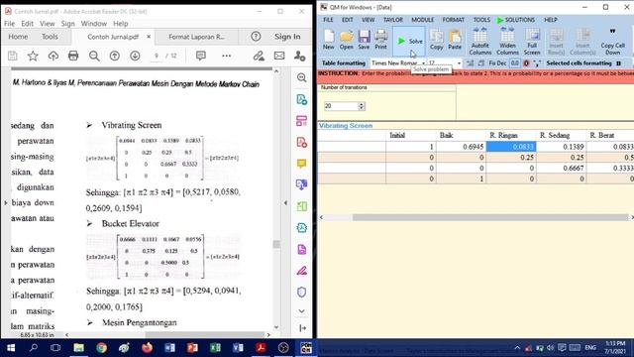The height and width of the screenshot is (357, 634).
Task: Adjust number of transitions spinner
Action: coord(362,106)
